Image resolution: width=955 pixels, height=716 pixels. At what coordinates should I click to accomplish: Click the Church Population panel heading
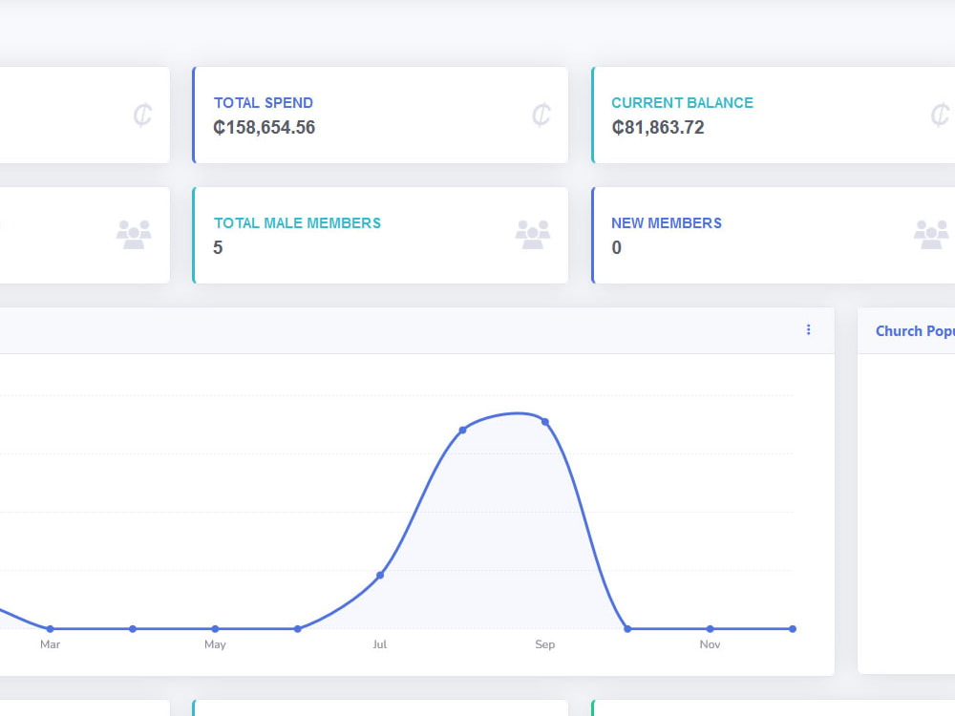(x=915, y=331)
